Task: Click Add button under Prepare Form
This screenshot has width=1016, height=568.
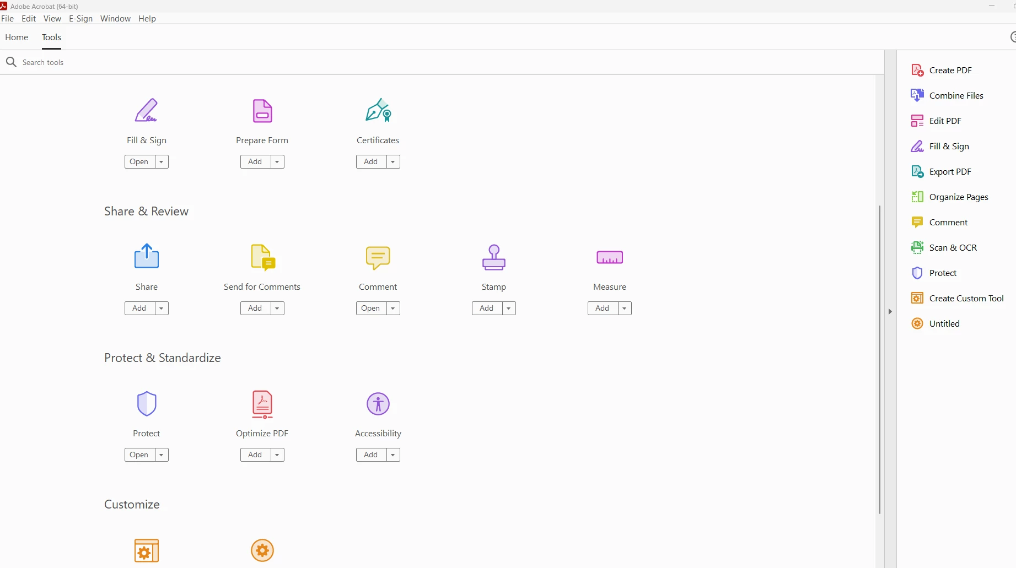Action: tap(255, 162)
